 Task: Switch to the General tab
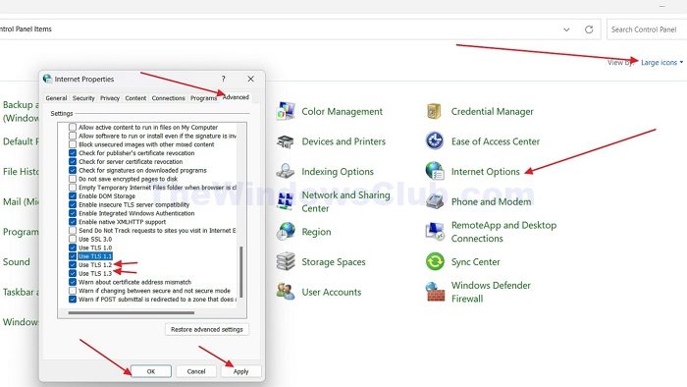tap(56, 98)
